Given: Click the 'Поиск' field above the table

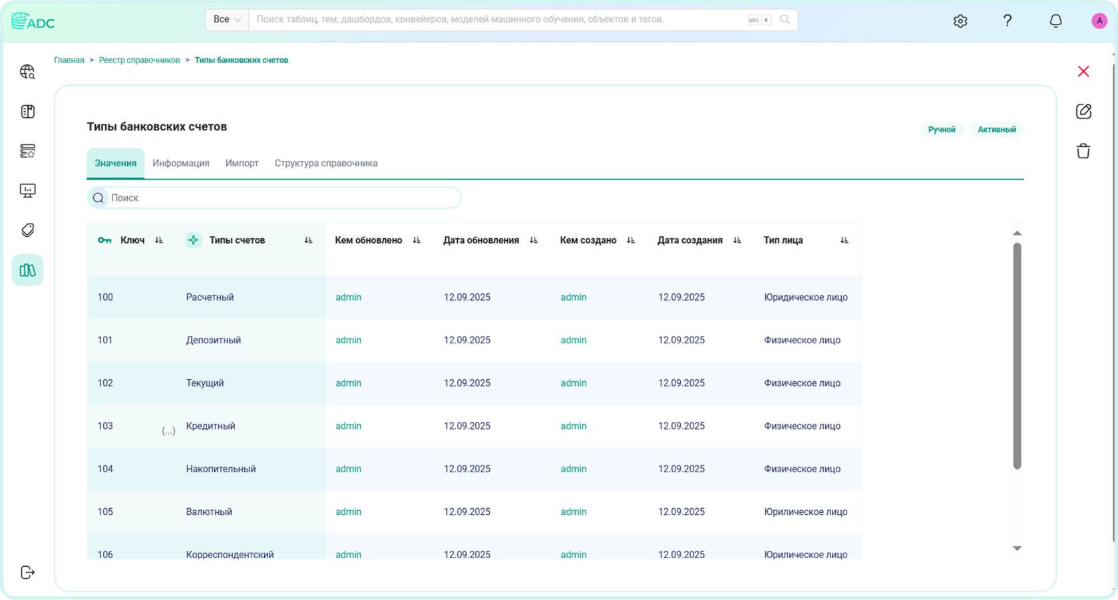Looking at the screenshot, I should click(x=279, y=198).
